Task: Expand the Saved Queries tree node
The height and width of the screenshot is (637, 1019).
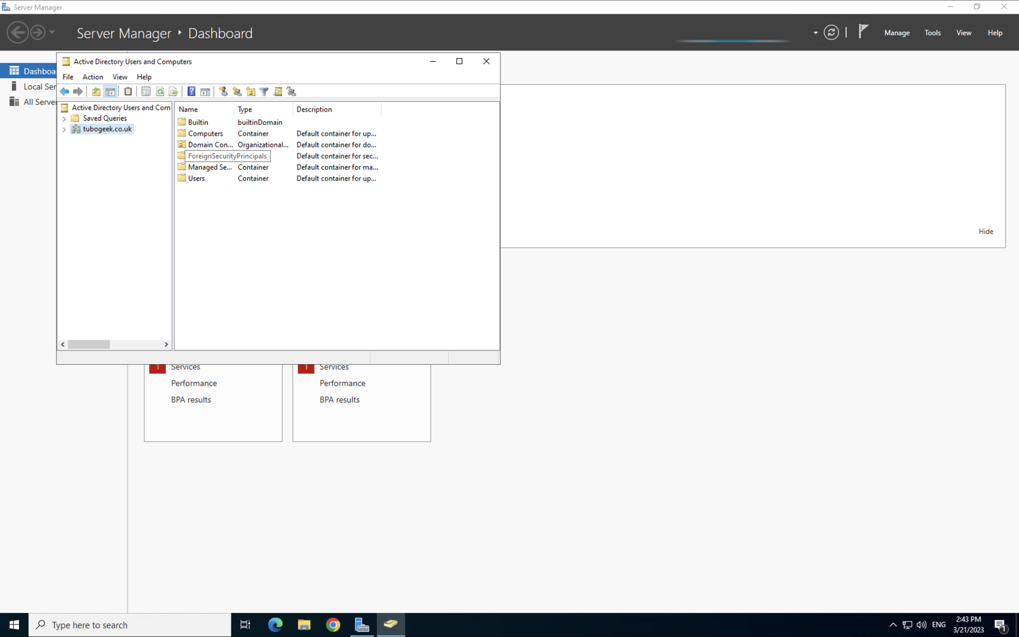Action: coord(64,118)
